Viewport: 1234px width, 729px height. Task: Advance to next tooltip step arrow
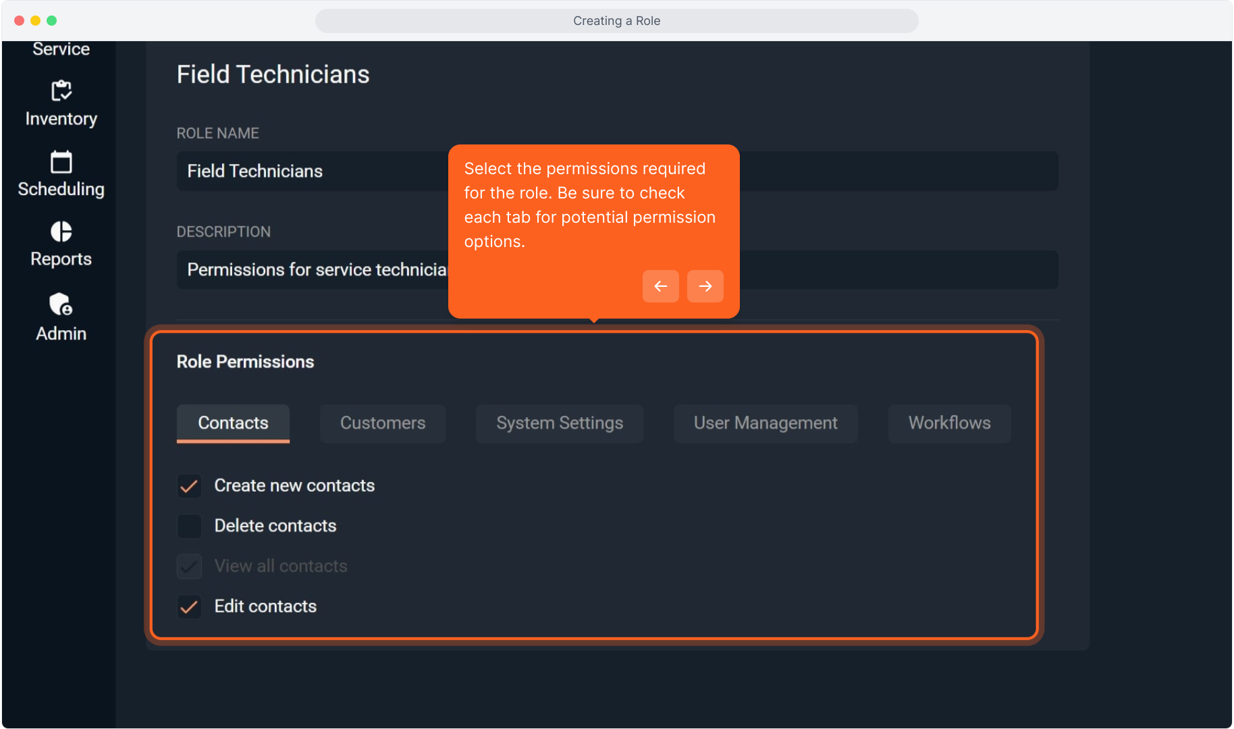pos(705,286)
